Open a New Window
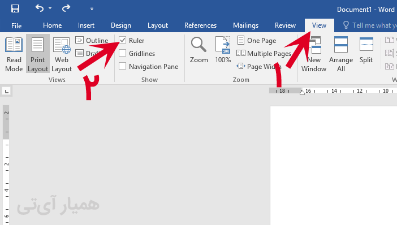This screenshot has height=225, width=397. pyautogui.click(x=314, y=54)
